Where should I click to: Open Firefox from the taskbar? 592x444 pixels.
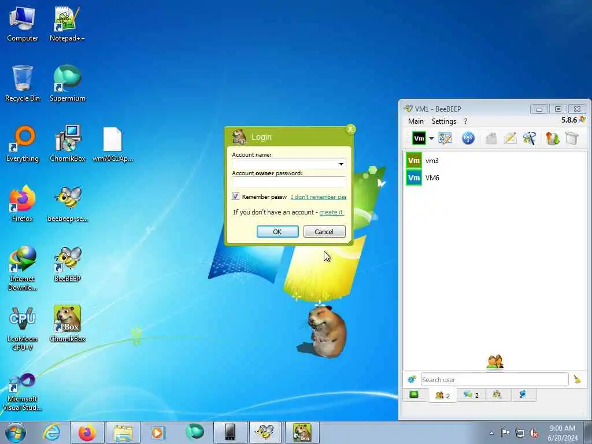pyautogui.click(x=87, y=432)
